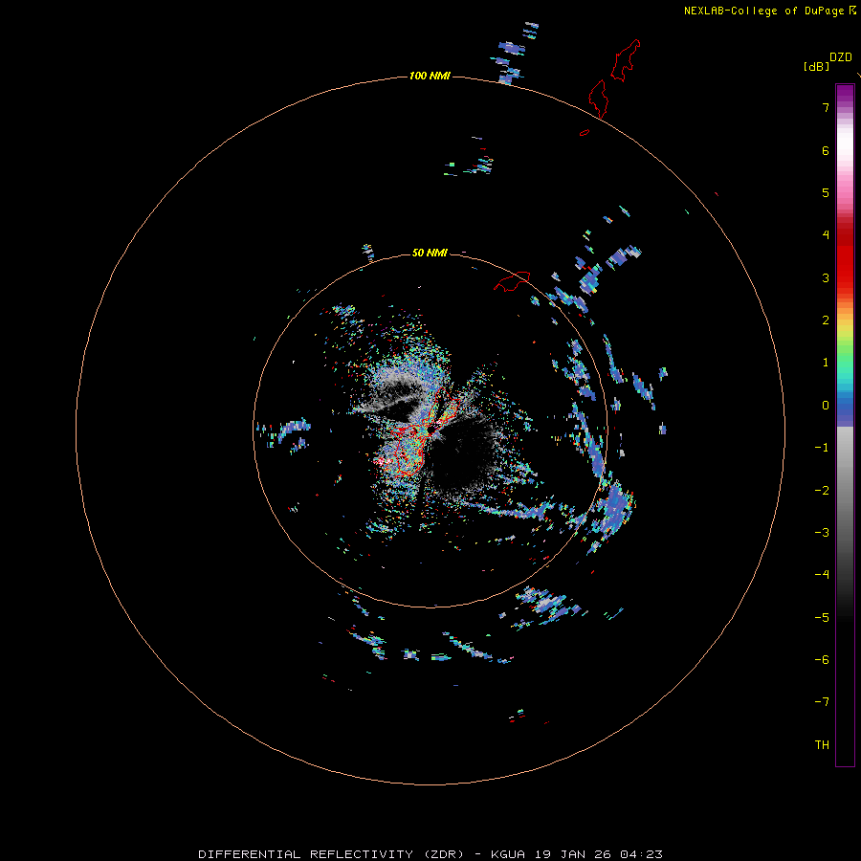Click the 100 NMI range ring label
Image resolution: width=861 pixels, height=861 pixels.
click(x=430, y=76)
